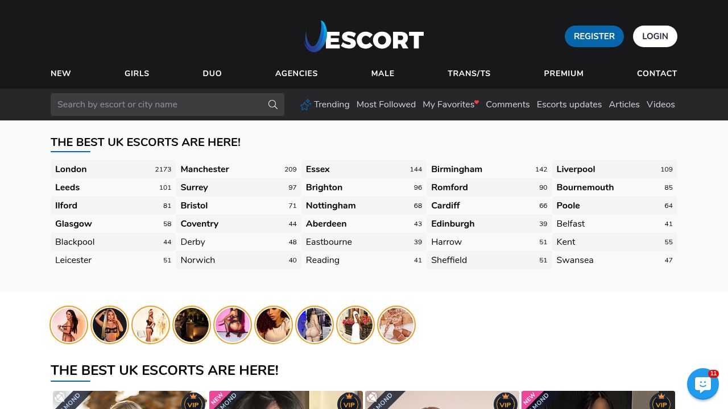This screenshot has height=409, width=728.
Task: Select the Surrey city link
Action: coord(238,187)
